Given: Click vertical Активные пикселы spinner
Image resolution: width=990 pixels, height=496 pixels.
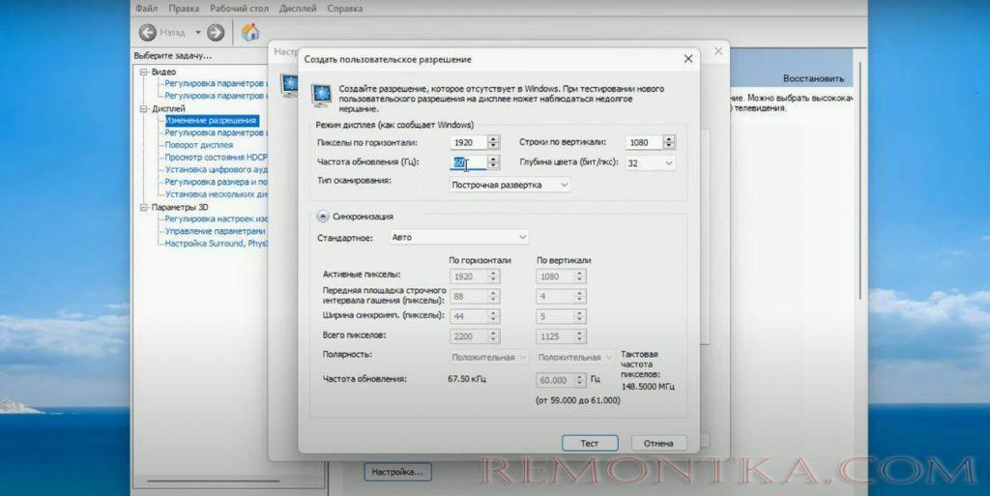Looking at the screenshot, I should coord(580,277).
